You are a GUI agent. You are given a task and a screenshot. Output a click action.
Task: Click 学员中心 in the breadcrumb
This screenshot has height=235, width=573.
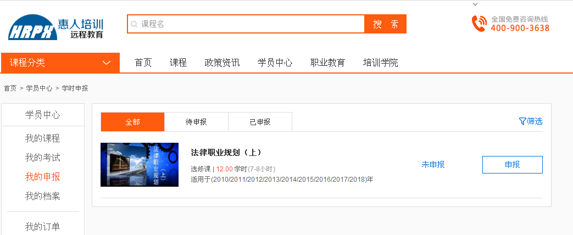[39, 88]
